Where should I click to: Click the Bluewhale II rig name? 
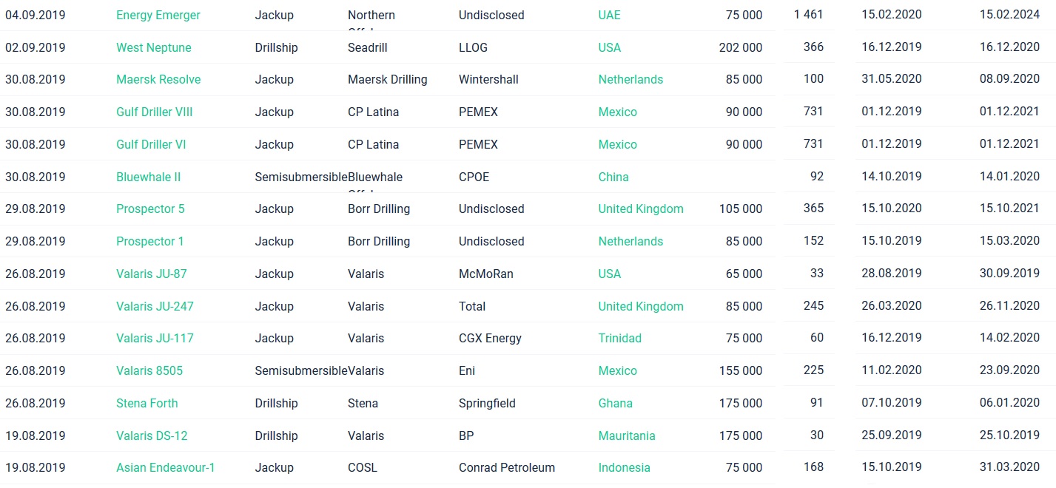(x=148, y=177)
